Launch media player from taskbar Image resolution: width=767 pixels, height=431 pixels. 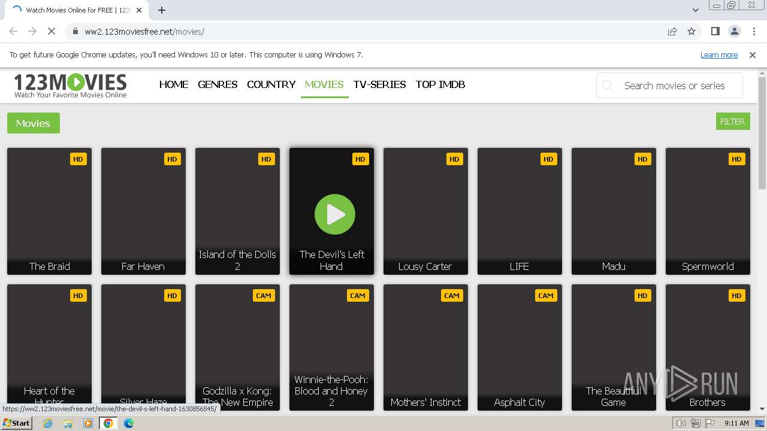[88, 423]
